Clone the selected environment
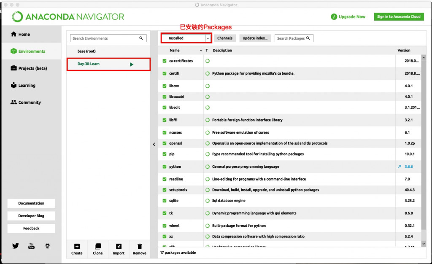 (98, 249)
